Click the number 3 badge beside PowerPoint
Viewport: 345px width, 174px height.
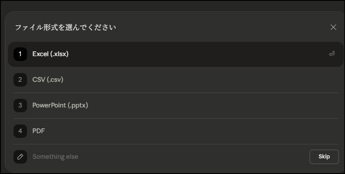click(x=20, y=106)
